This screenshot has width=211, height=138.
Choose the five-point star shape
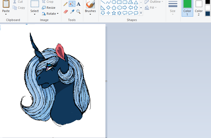pos(114,13)
